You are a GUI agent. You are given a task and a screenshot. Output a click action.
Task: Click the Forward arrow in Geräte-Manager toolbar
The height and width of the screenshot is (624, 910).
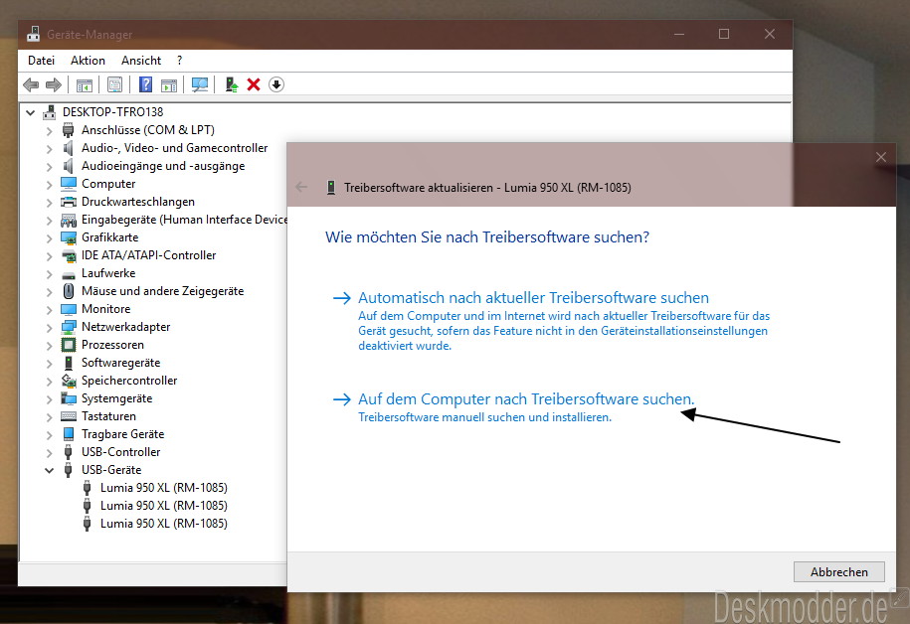click(x=54, y=85)
